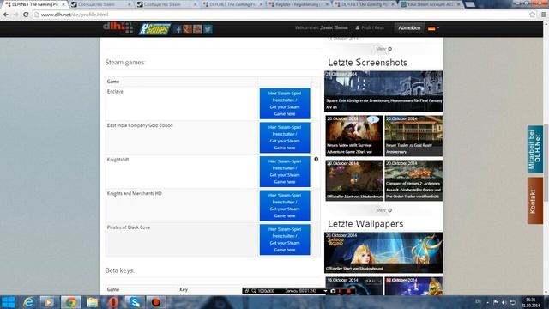Open the Kontakt side tab
Viewport: 549px width, 309px height.
534,201
